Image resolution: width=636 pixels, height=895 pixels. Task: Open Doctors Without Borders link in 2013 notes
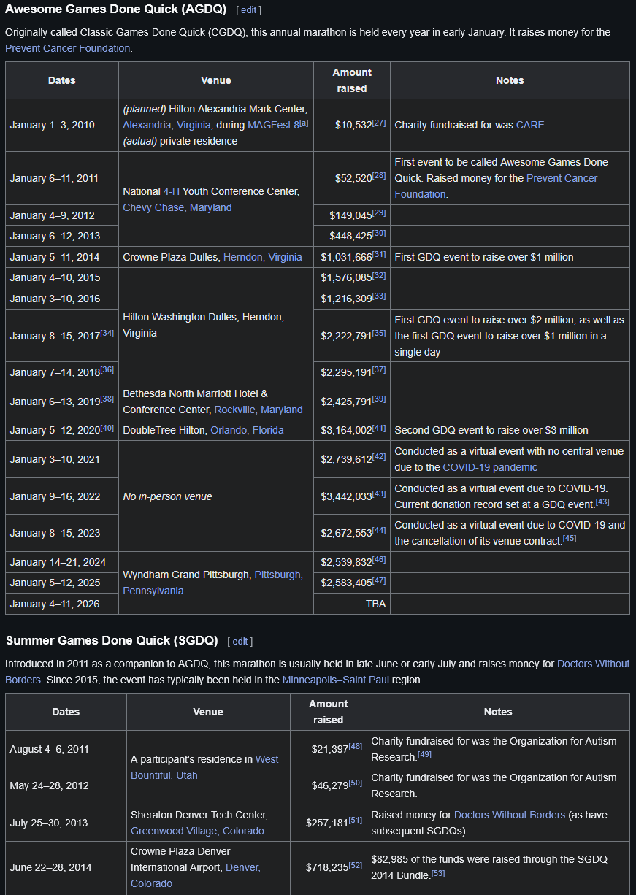point(510,815)
